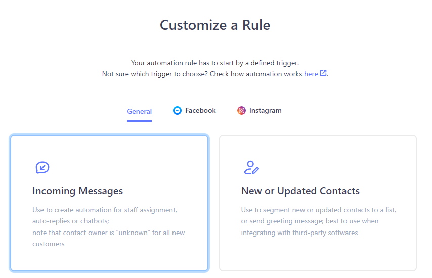Screen dimensions: 432x278
Task: Switch to the General tab
Action: (x=140, y=112)
